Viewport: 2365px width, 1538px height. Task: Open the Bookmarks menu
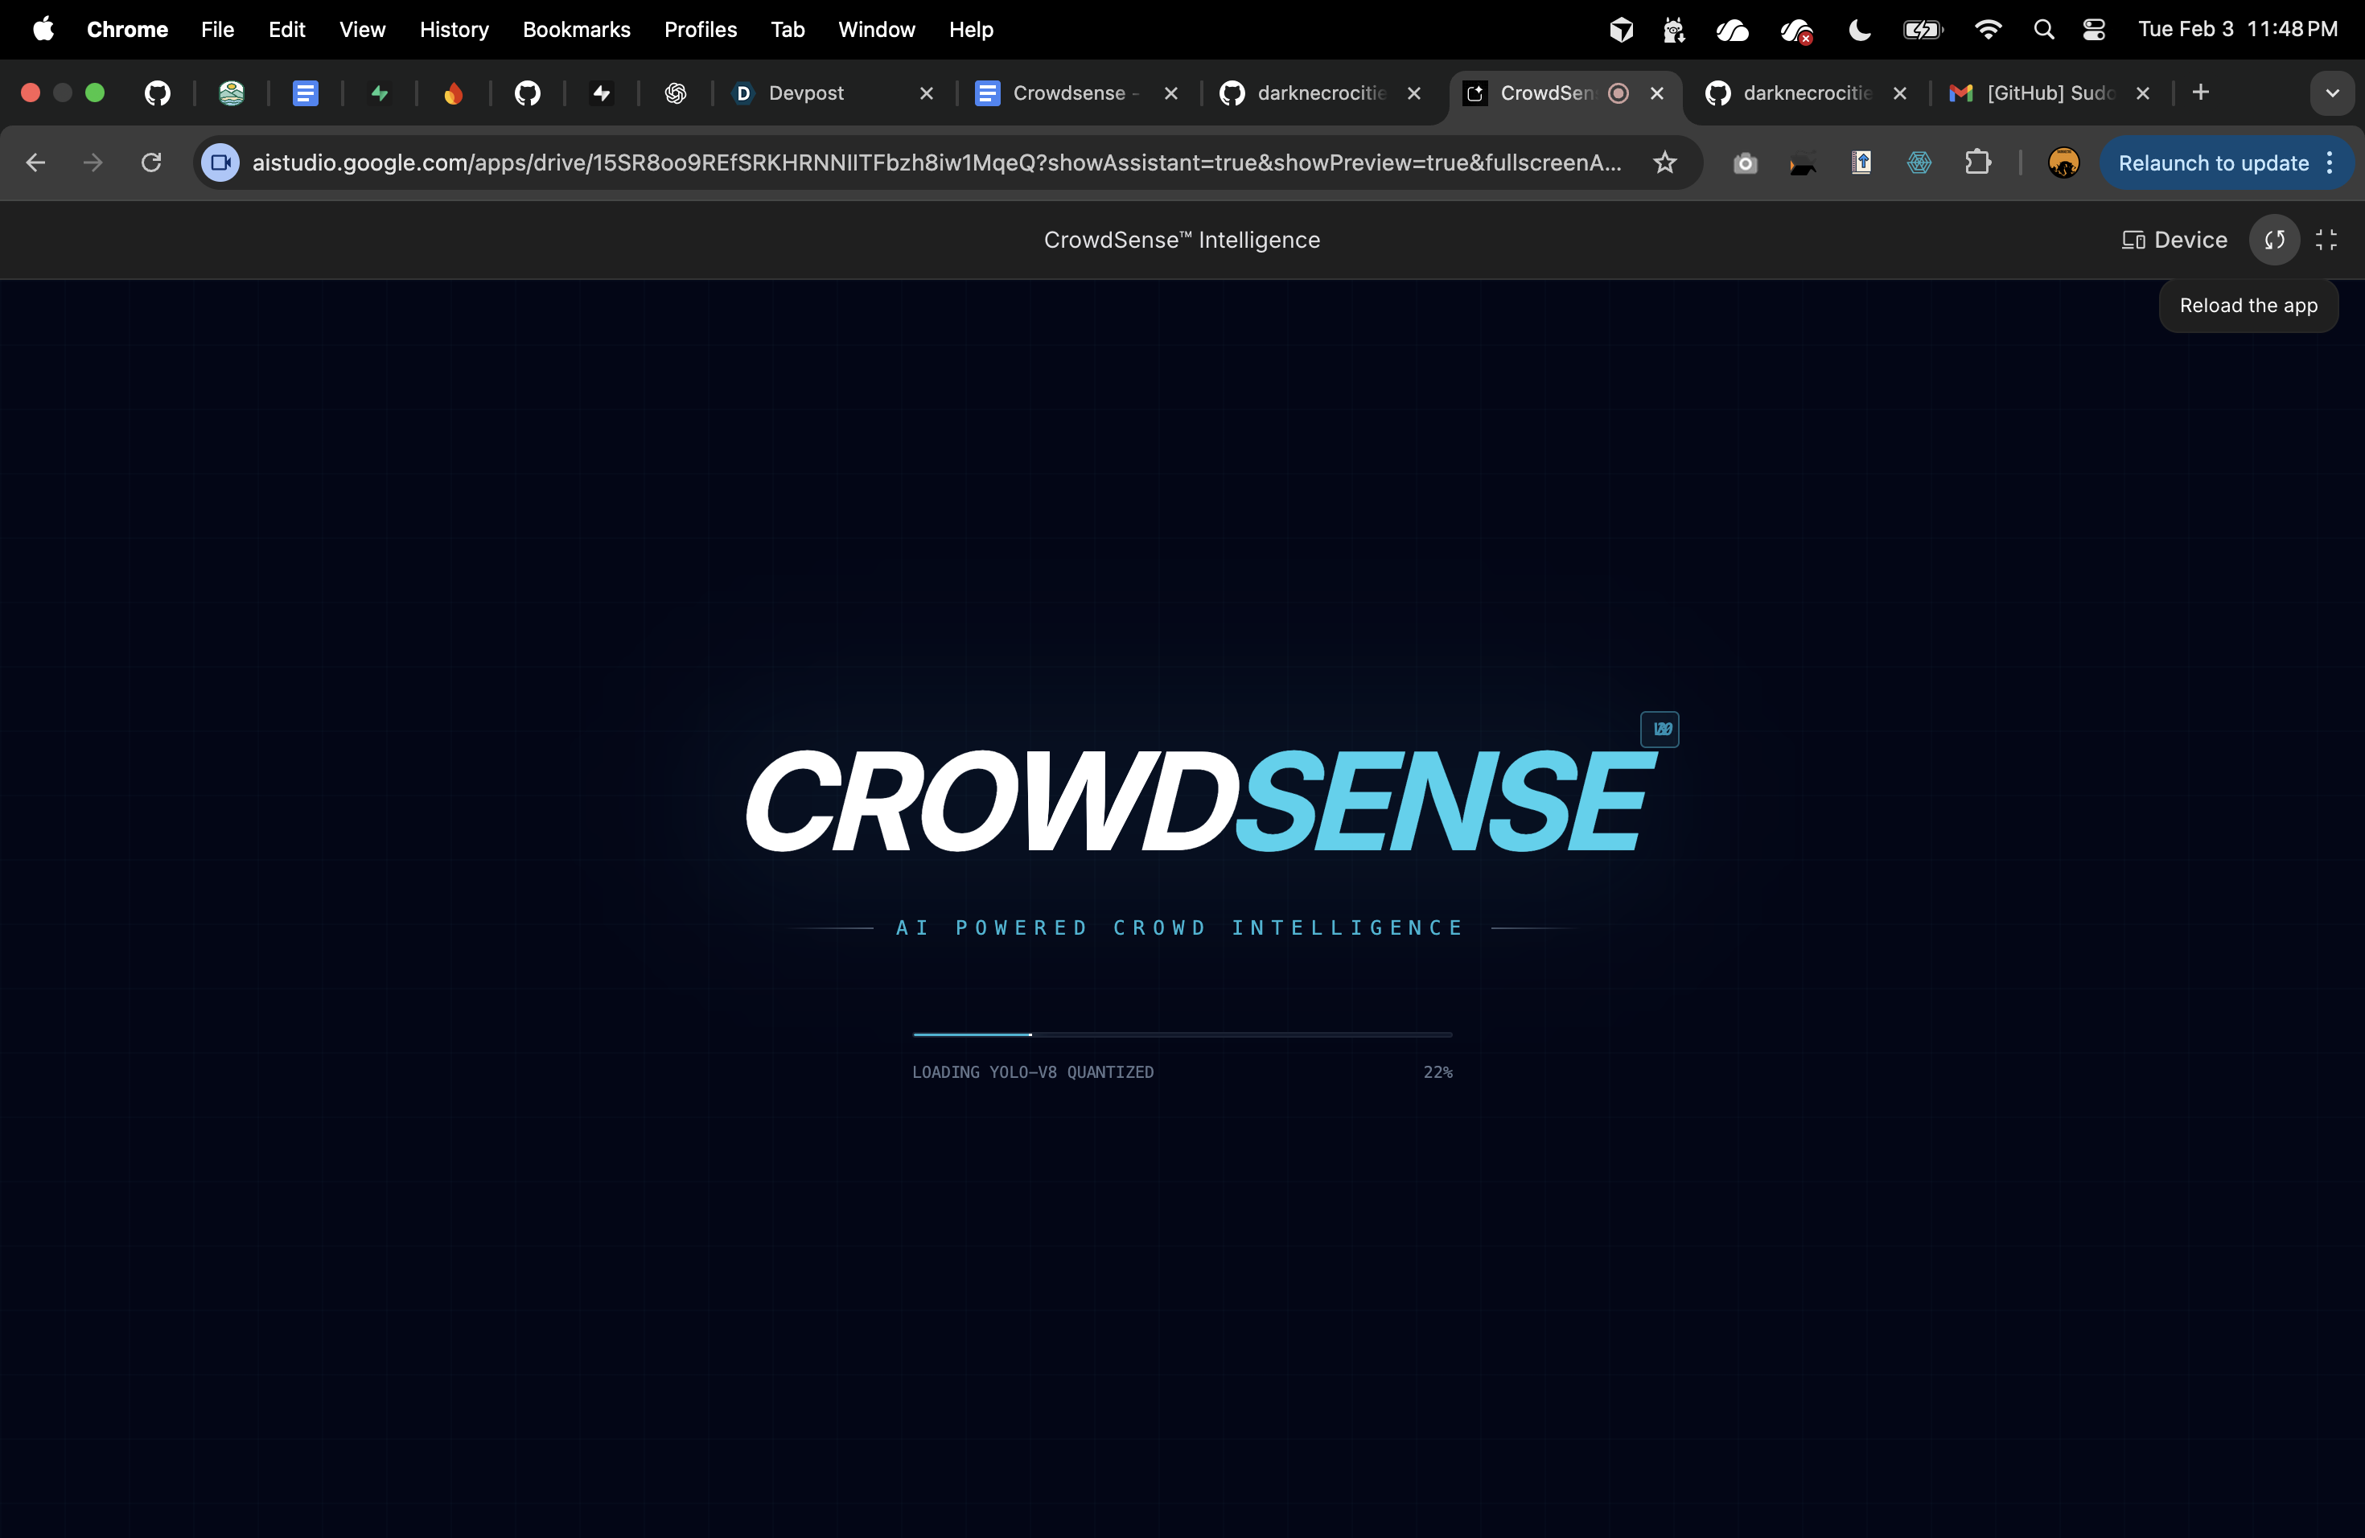tap(576, 30)
